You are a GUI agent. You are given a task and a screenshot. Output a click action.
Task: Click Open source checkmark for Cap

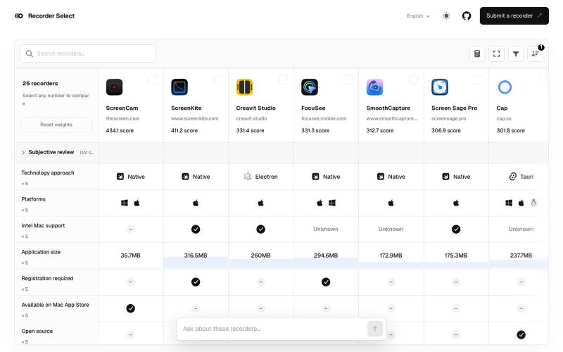[x=521, y=335]
